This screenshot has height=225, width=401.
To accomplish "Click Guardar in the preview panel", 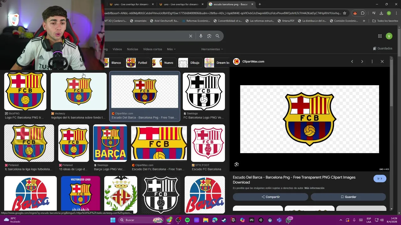I will pyautogui.click(x=348, y=197).
